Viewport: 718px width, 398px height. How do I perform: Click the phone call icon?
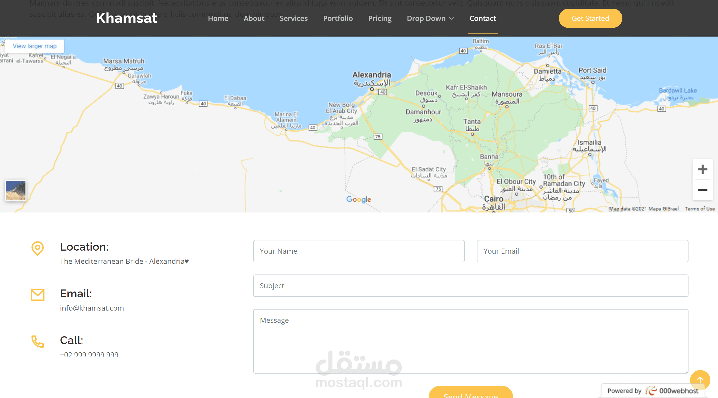click(37, 341)
